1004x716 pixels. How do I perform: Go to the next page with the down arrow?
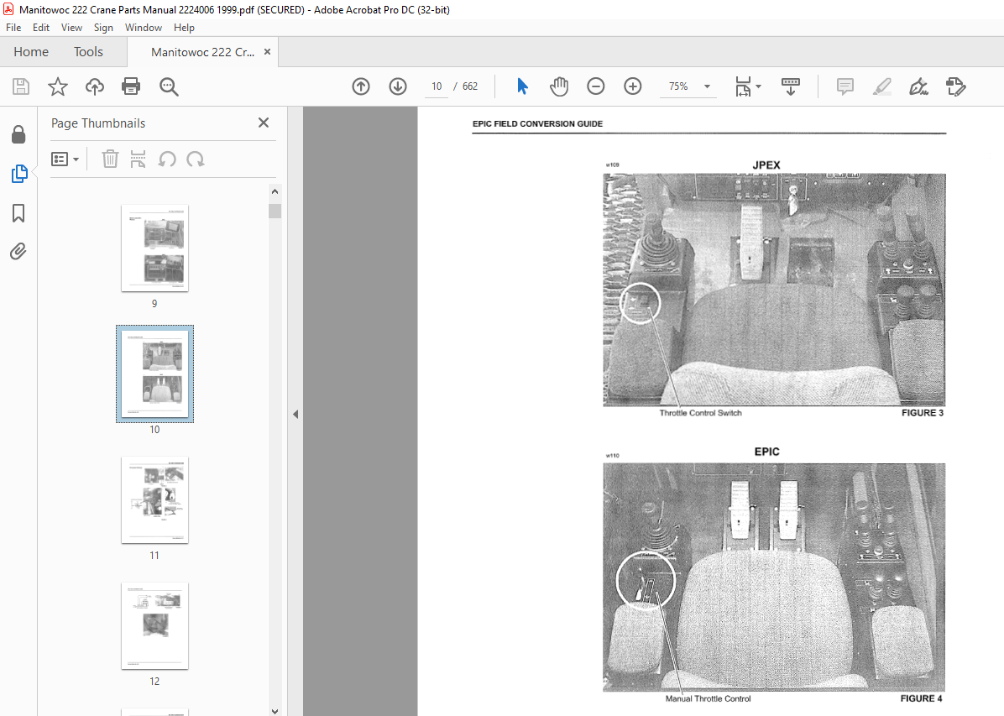coord(398,86)
